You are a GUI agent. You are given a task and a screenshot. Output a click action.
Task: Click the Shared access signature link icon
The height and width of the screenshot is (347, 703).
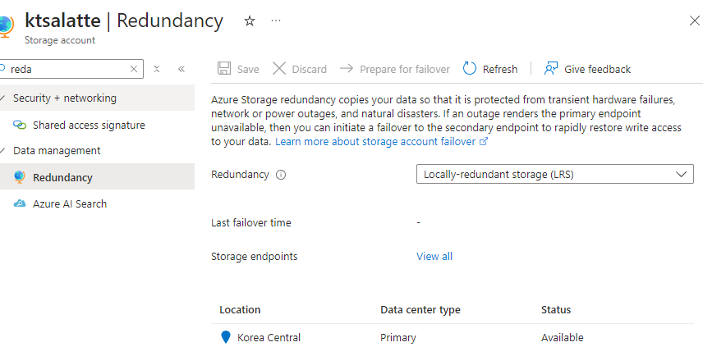(x=20, y=125)
